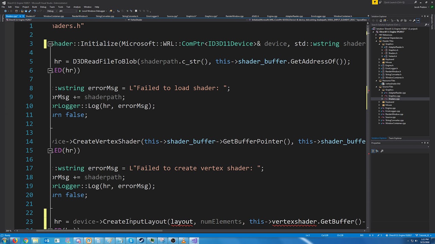Open Skype from the taskbar
This screenshot has height=244, width=435.
tap(131, 241)
